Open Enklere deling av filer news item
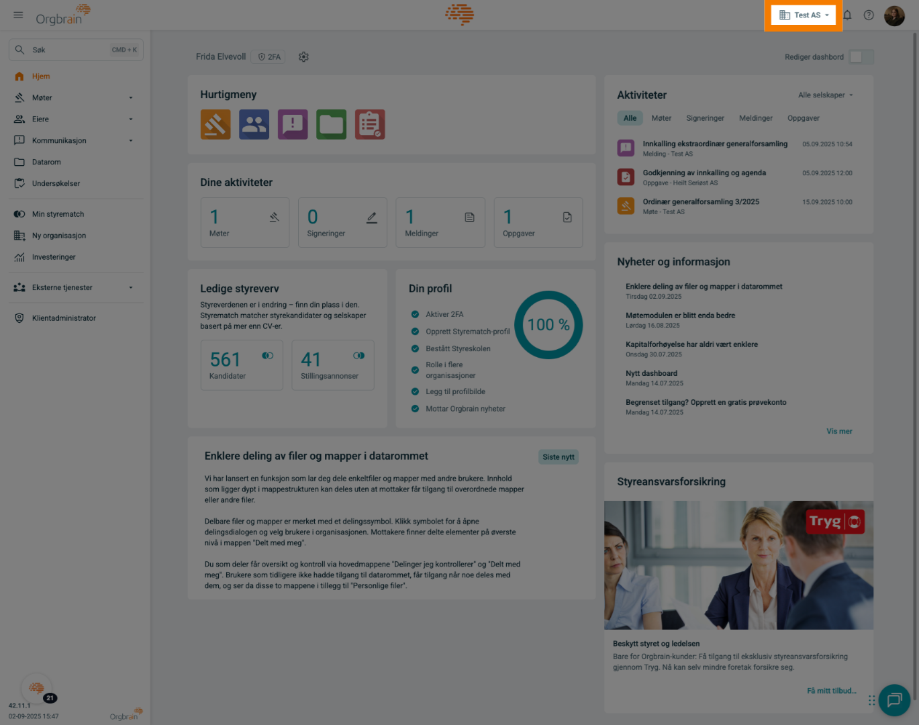The image size is (919, 725). pyautogui.click(x=704, y=291)
